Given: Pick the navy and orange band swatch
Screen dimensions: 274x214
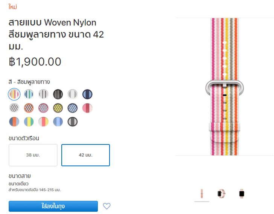Looking at the screenshot, I should (14, 121).
